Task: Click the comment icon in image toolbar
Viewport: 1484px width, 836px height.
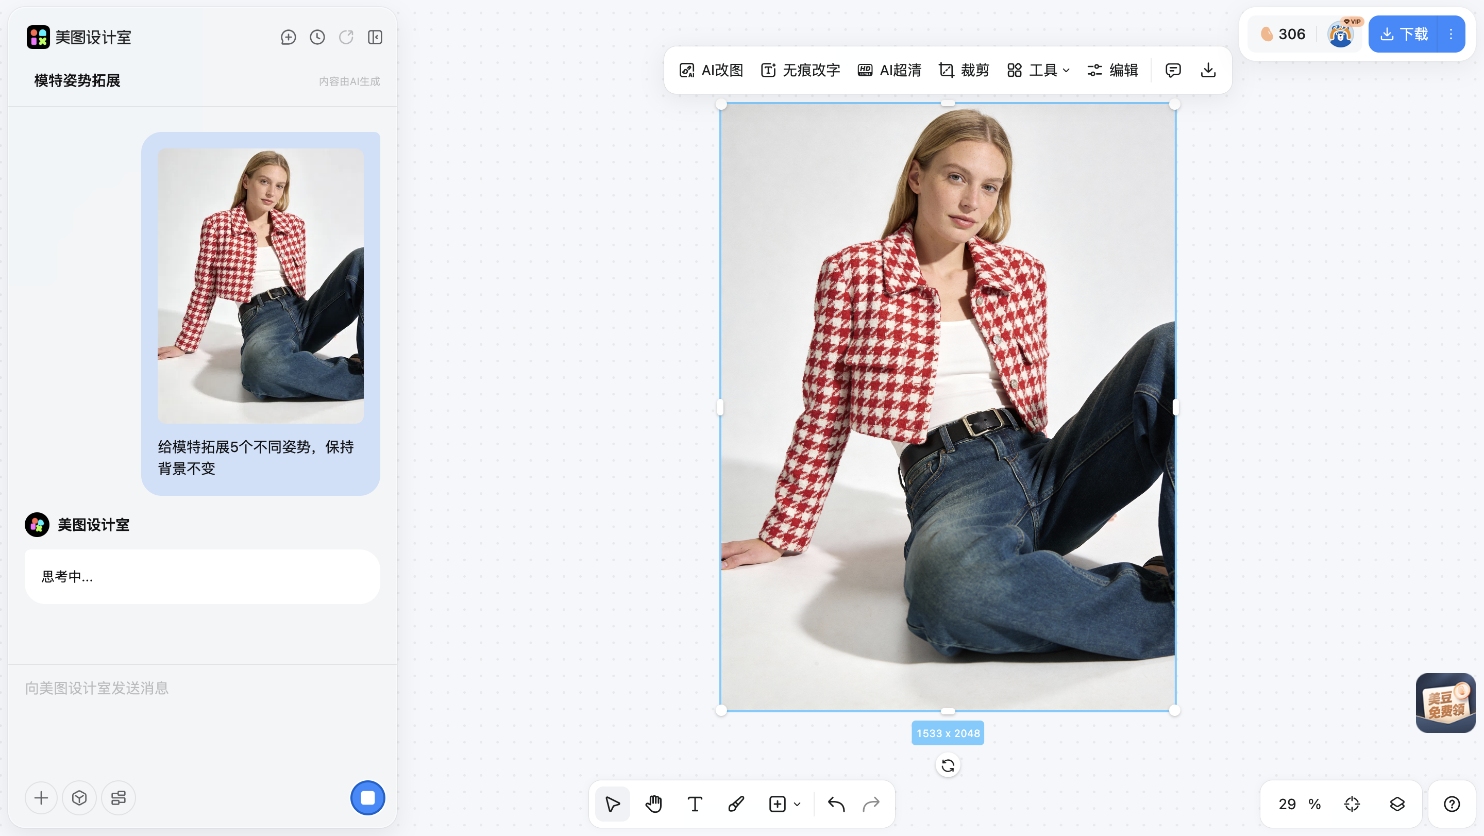Action: [x=1173, y=70]
